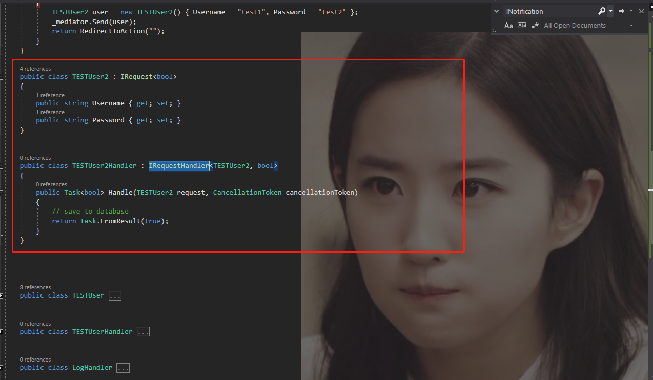653x380 pixels.
Task: Expand the Find panel to show Replace
Action: click(496, 11)
